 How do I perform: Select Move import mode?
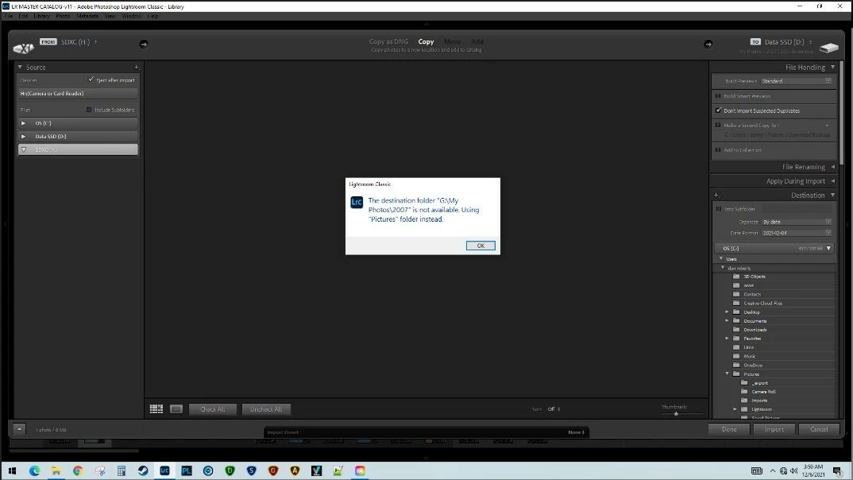[452, 42]
